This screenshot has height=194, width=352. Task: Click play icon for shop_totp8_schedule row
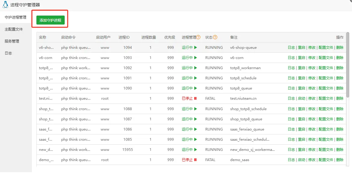pyautogui.click(x=195, y=109)
